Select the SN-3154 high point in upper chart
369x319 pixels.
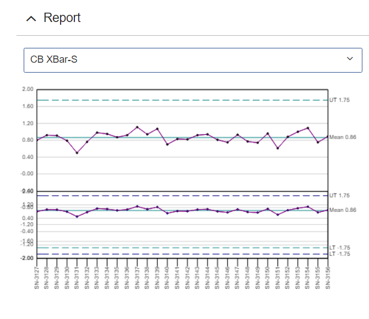pos(308,128)
